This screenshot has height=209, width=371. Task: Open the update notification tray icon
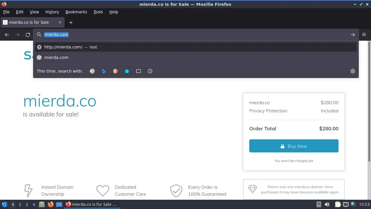click(x=353, y=204)
